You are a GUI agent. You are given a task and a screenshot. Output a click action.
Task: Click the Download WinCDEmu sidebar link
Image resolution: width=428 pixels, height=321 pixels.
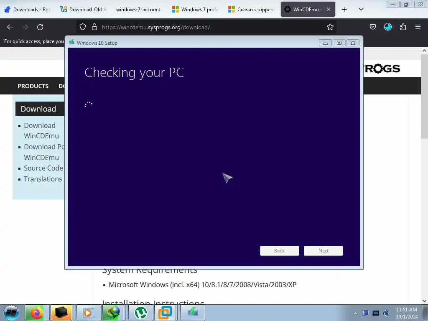tap(41, 130)
